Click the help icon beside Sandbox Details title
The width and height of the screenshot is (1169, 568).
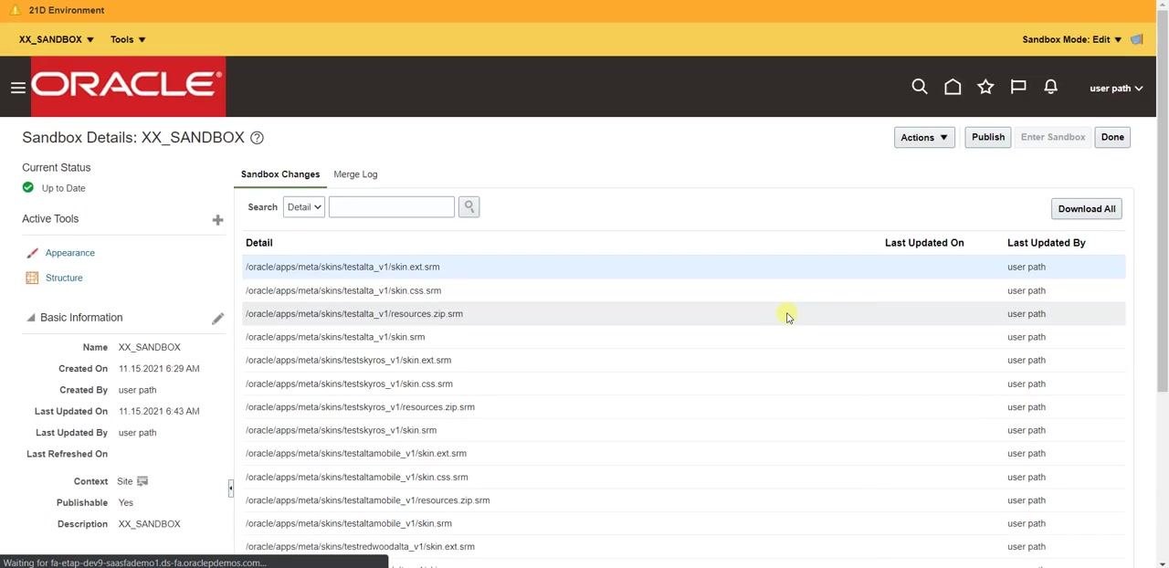(257, 138)
